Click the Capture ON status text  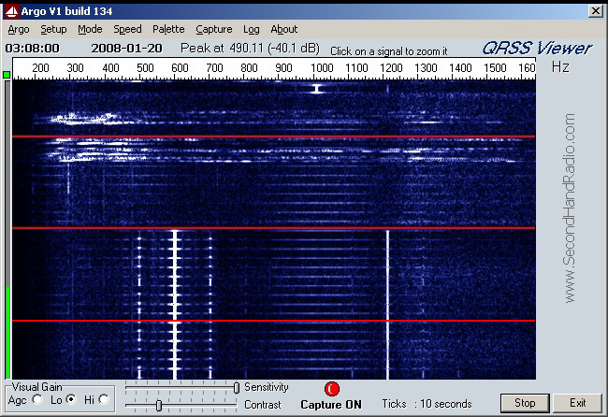(331, 405)
